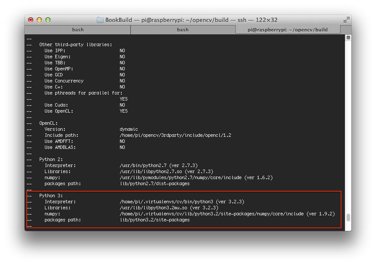
Task: Click lib/python2.7/dist-packages path
Action: [x=155, y=184]
